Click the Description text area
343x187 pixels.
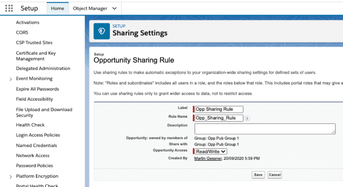click(x=265, y=129)
